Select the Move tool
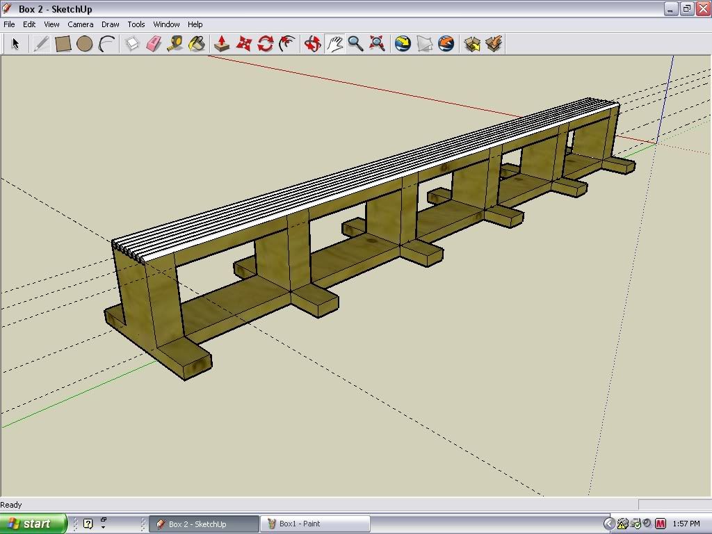 tap(243, 44)
